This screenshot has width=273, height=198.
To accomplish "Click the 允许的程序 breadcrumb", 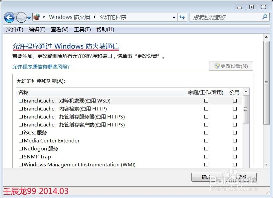I will [113, 17].
